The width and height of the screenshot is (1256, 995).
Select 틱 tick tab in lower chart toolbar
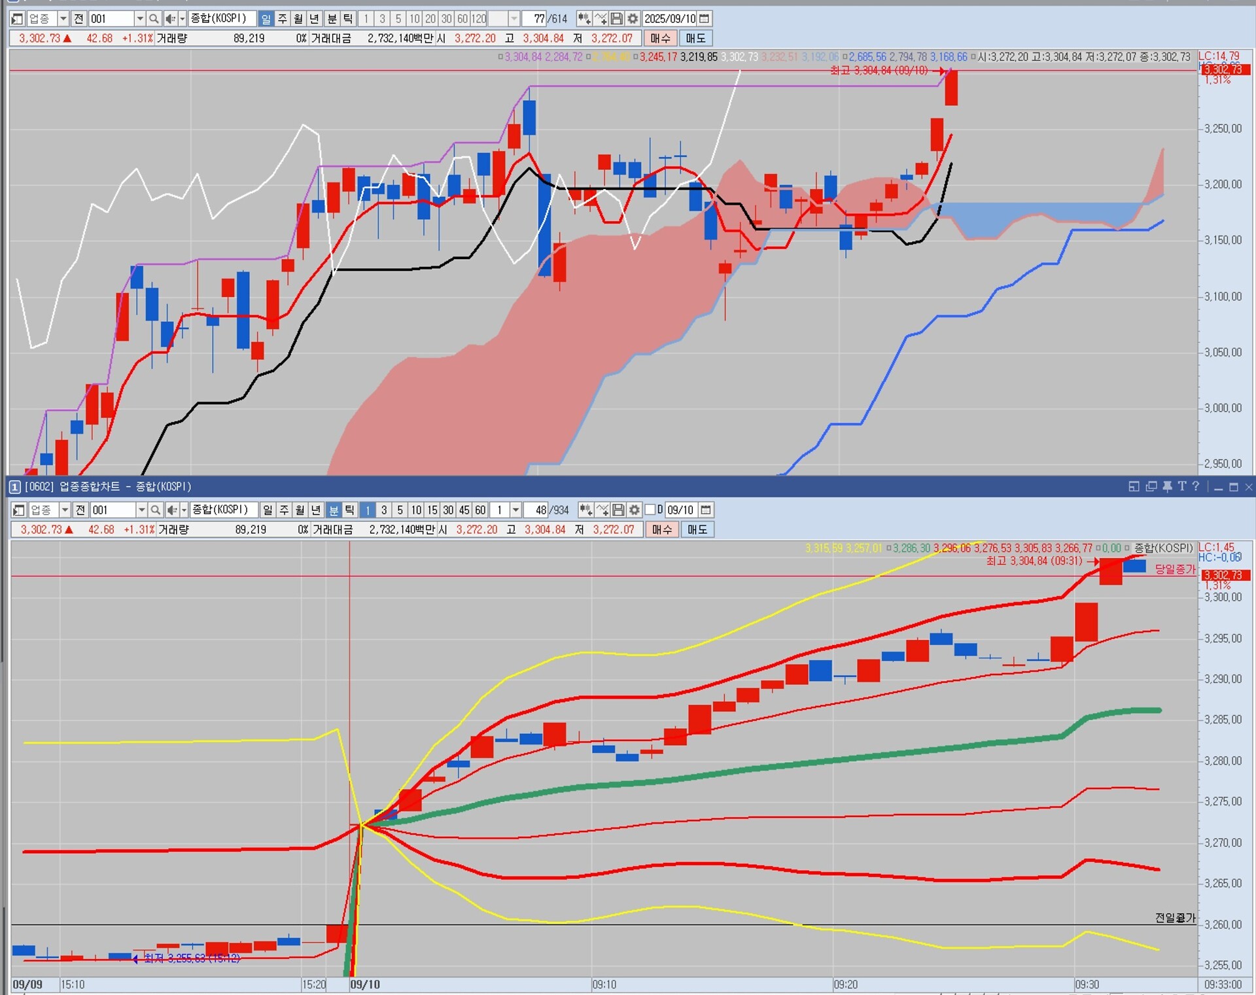349,510
